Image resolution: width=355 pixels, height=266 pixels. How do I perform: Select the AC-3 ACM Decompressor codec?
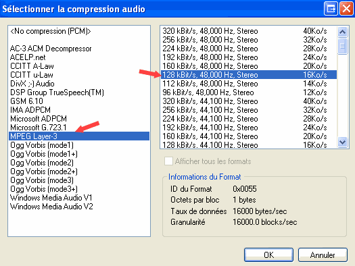click(79, 49)
